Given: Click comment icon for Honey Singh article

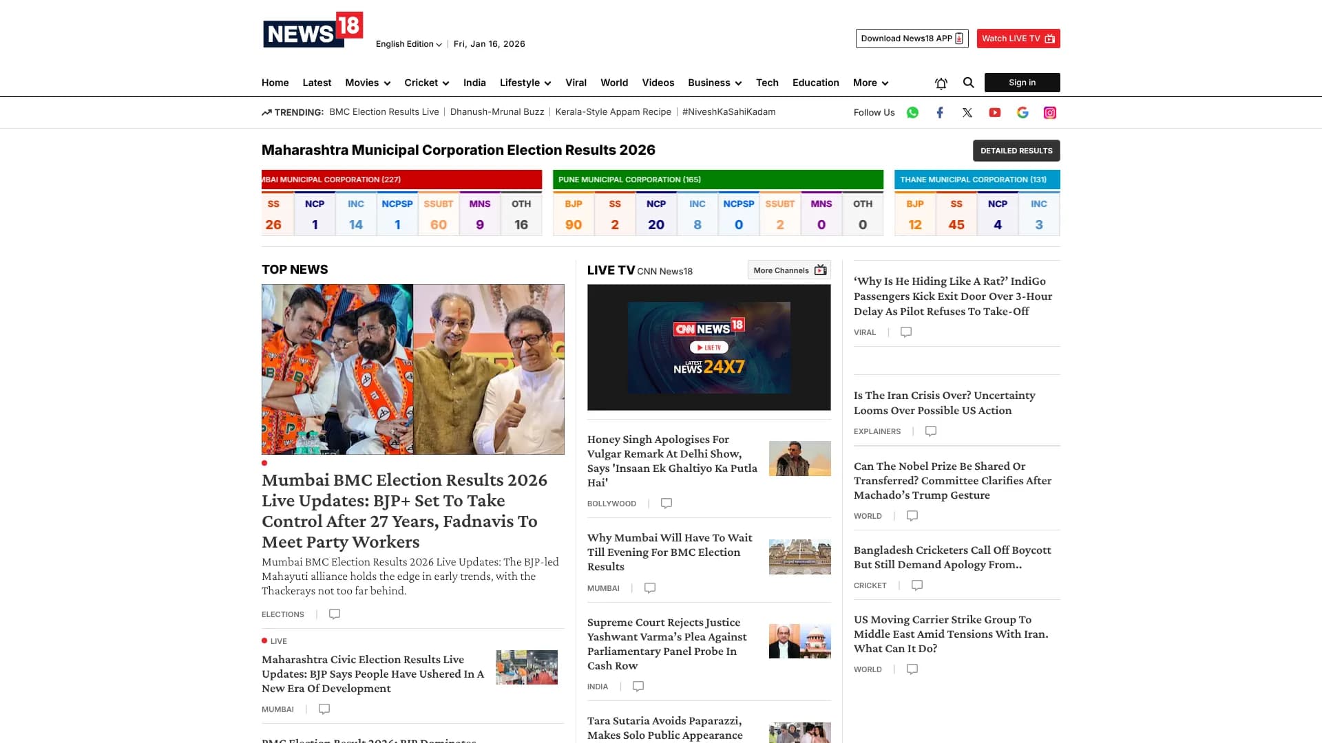Looking at the screenshot, I should (667, 504).
